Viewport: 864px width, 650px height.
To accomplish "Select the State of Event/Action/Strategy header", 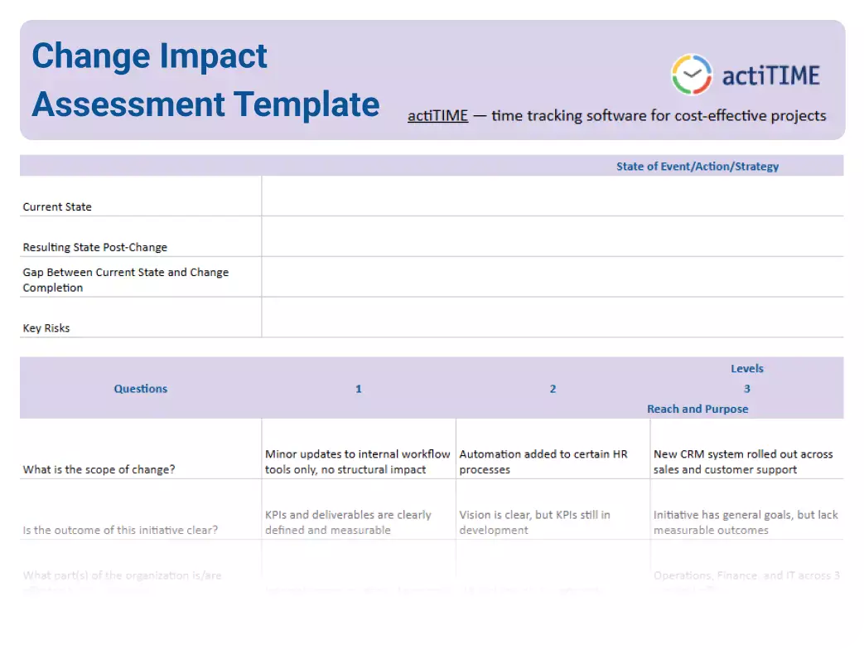I will click(697, 166).
